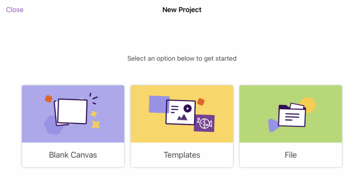Click the purple fish image icon
The height and width of the screenshot is (183, 363).
[x=204, y=123]
